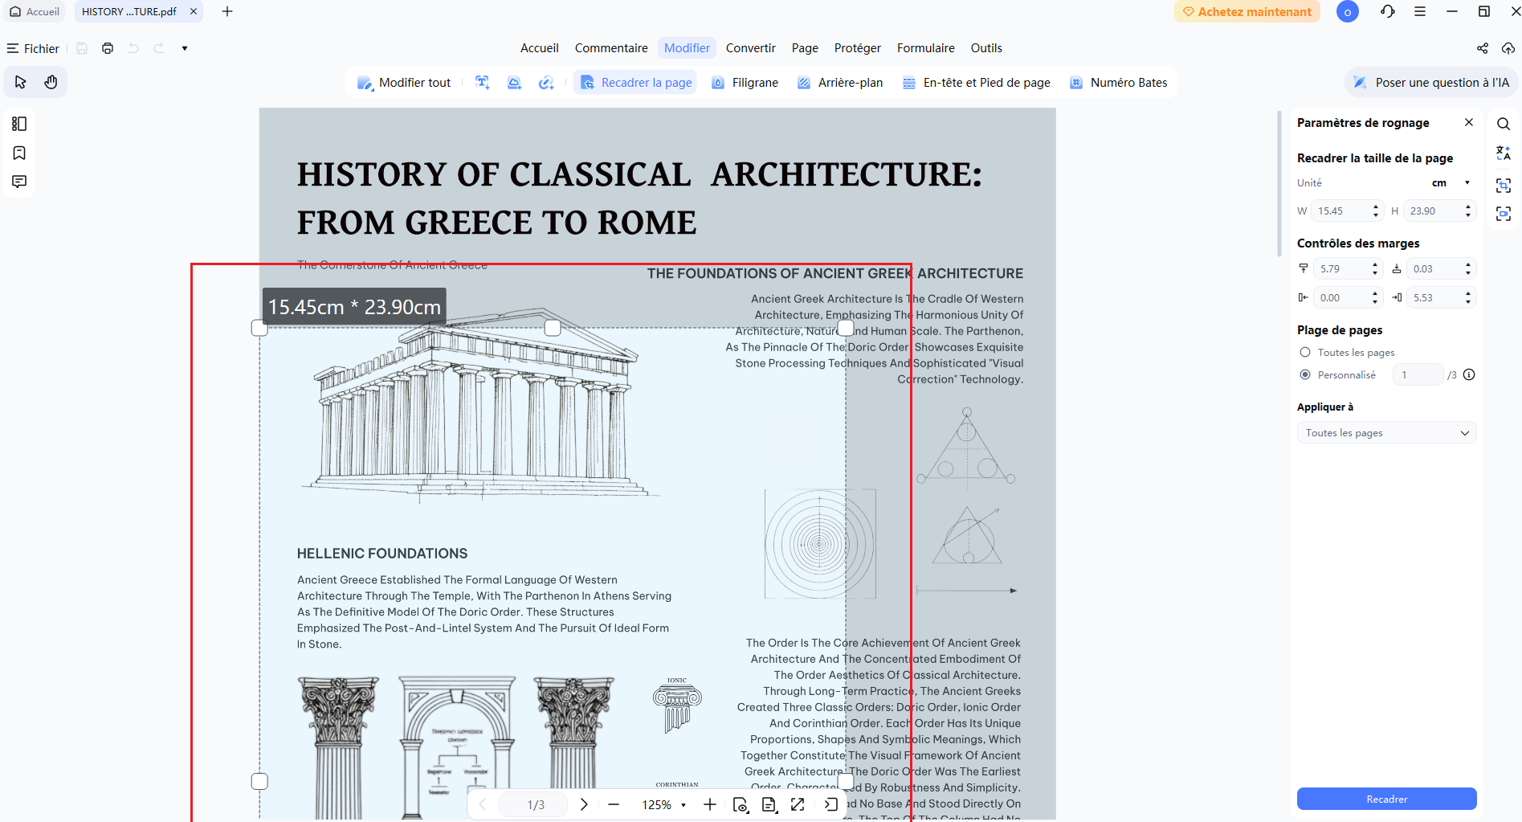Open the thumbnails panel in left sidebar

click(19, 124)
